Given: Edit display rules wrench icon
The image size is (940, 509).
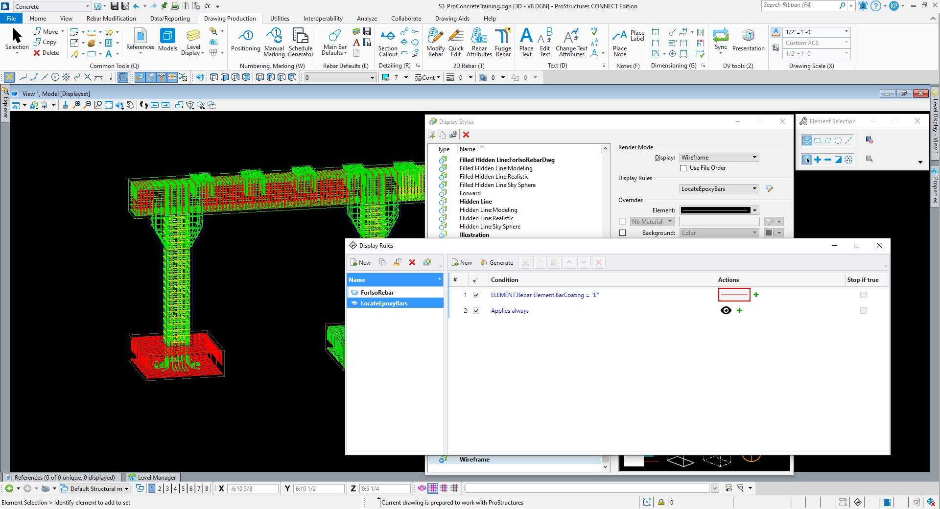Looking at the screenshot, I should (x=769, y=189).
